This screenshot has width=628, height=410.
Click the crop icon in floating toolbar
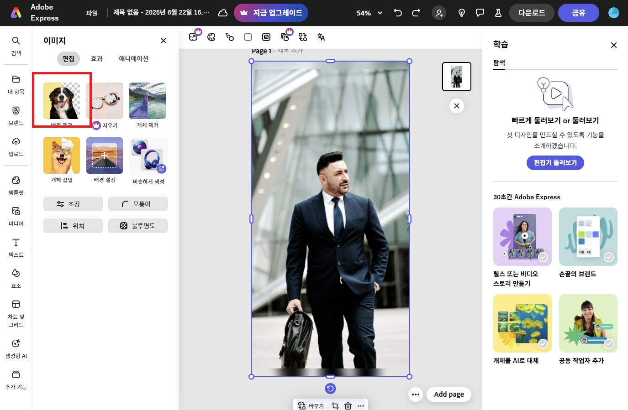click(x=335, y=406)
